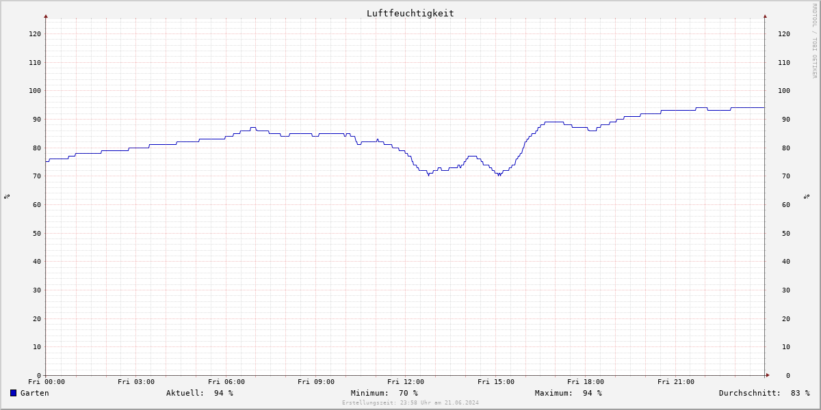Click the % unit label on the right axis
Image resolution: width=821 pixels, height=410 pixels.
pos(807,196)
